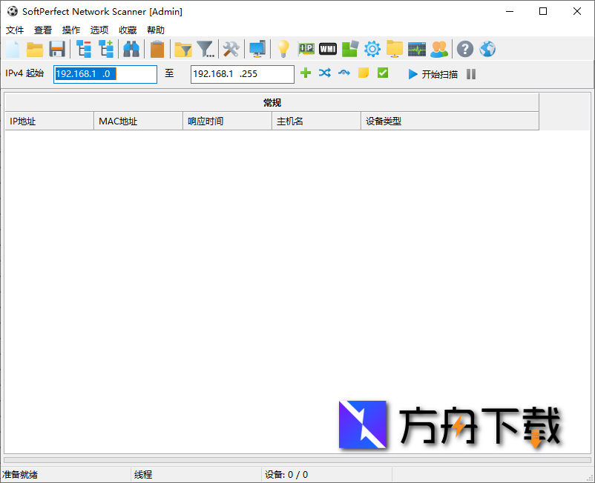Open the 收藏 menu
This screenshot has width=595, height=483.
pyautogui.click(x=126, y=30)
